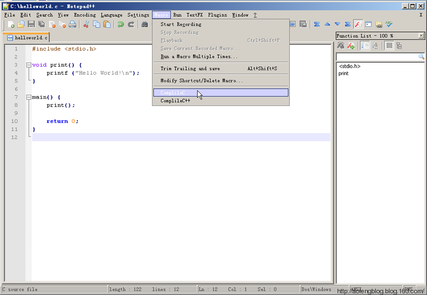Open the Edit menu

[x=26, y=15]
